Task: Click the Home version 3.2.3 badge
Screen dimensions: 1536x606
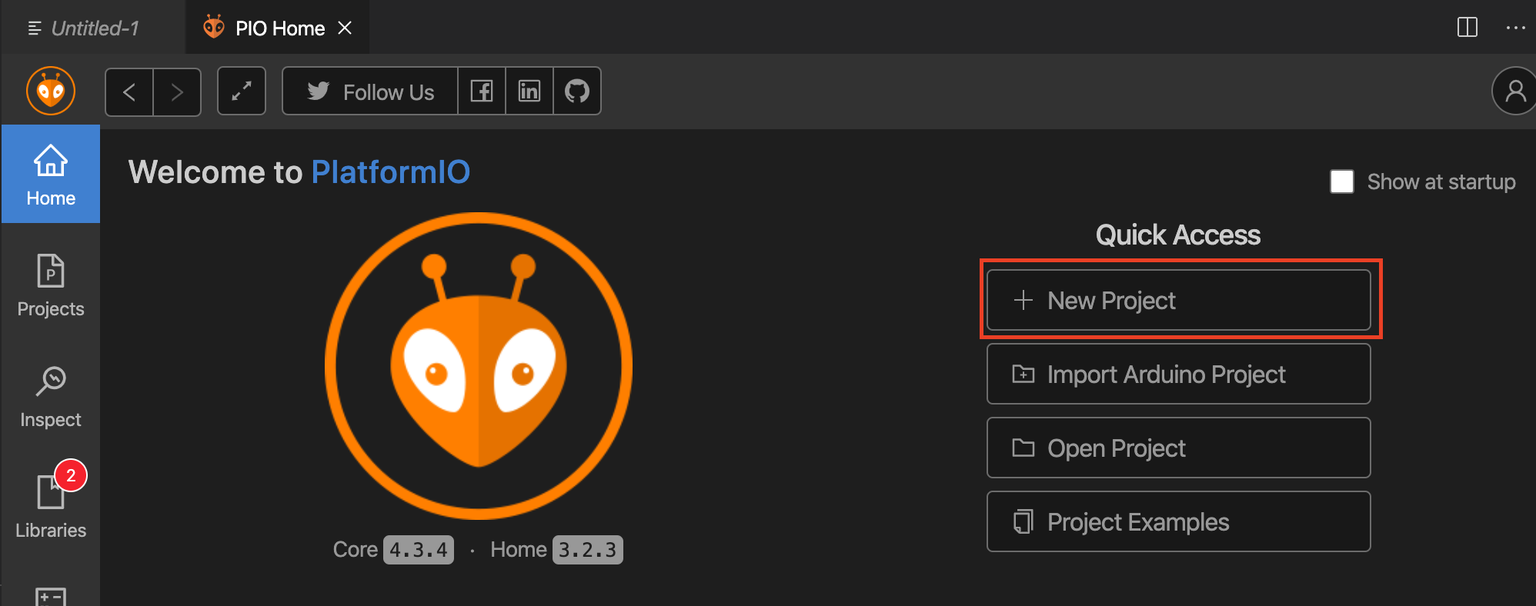Action: tap(588, 550)
